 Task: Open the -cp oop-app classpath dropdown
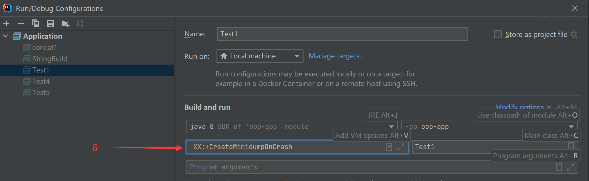(571, 127)
